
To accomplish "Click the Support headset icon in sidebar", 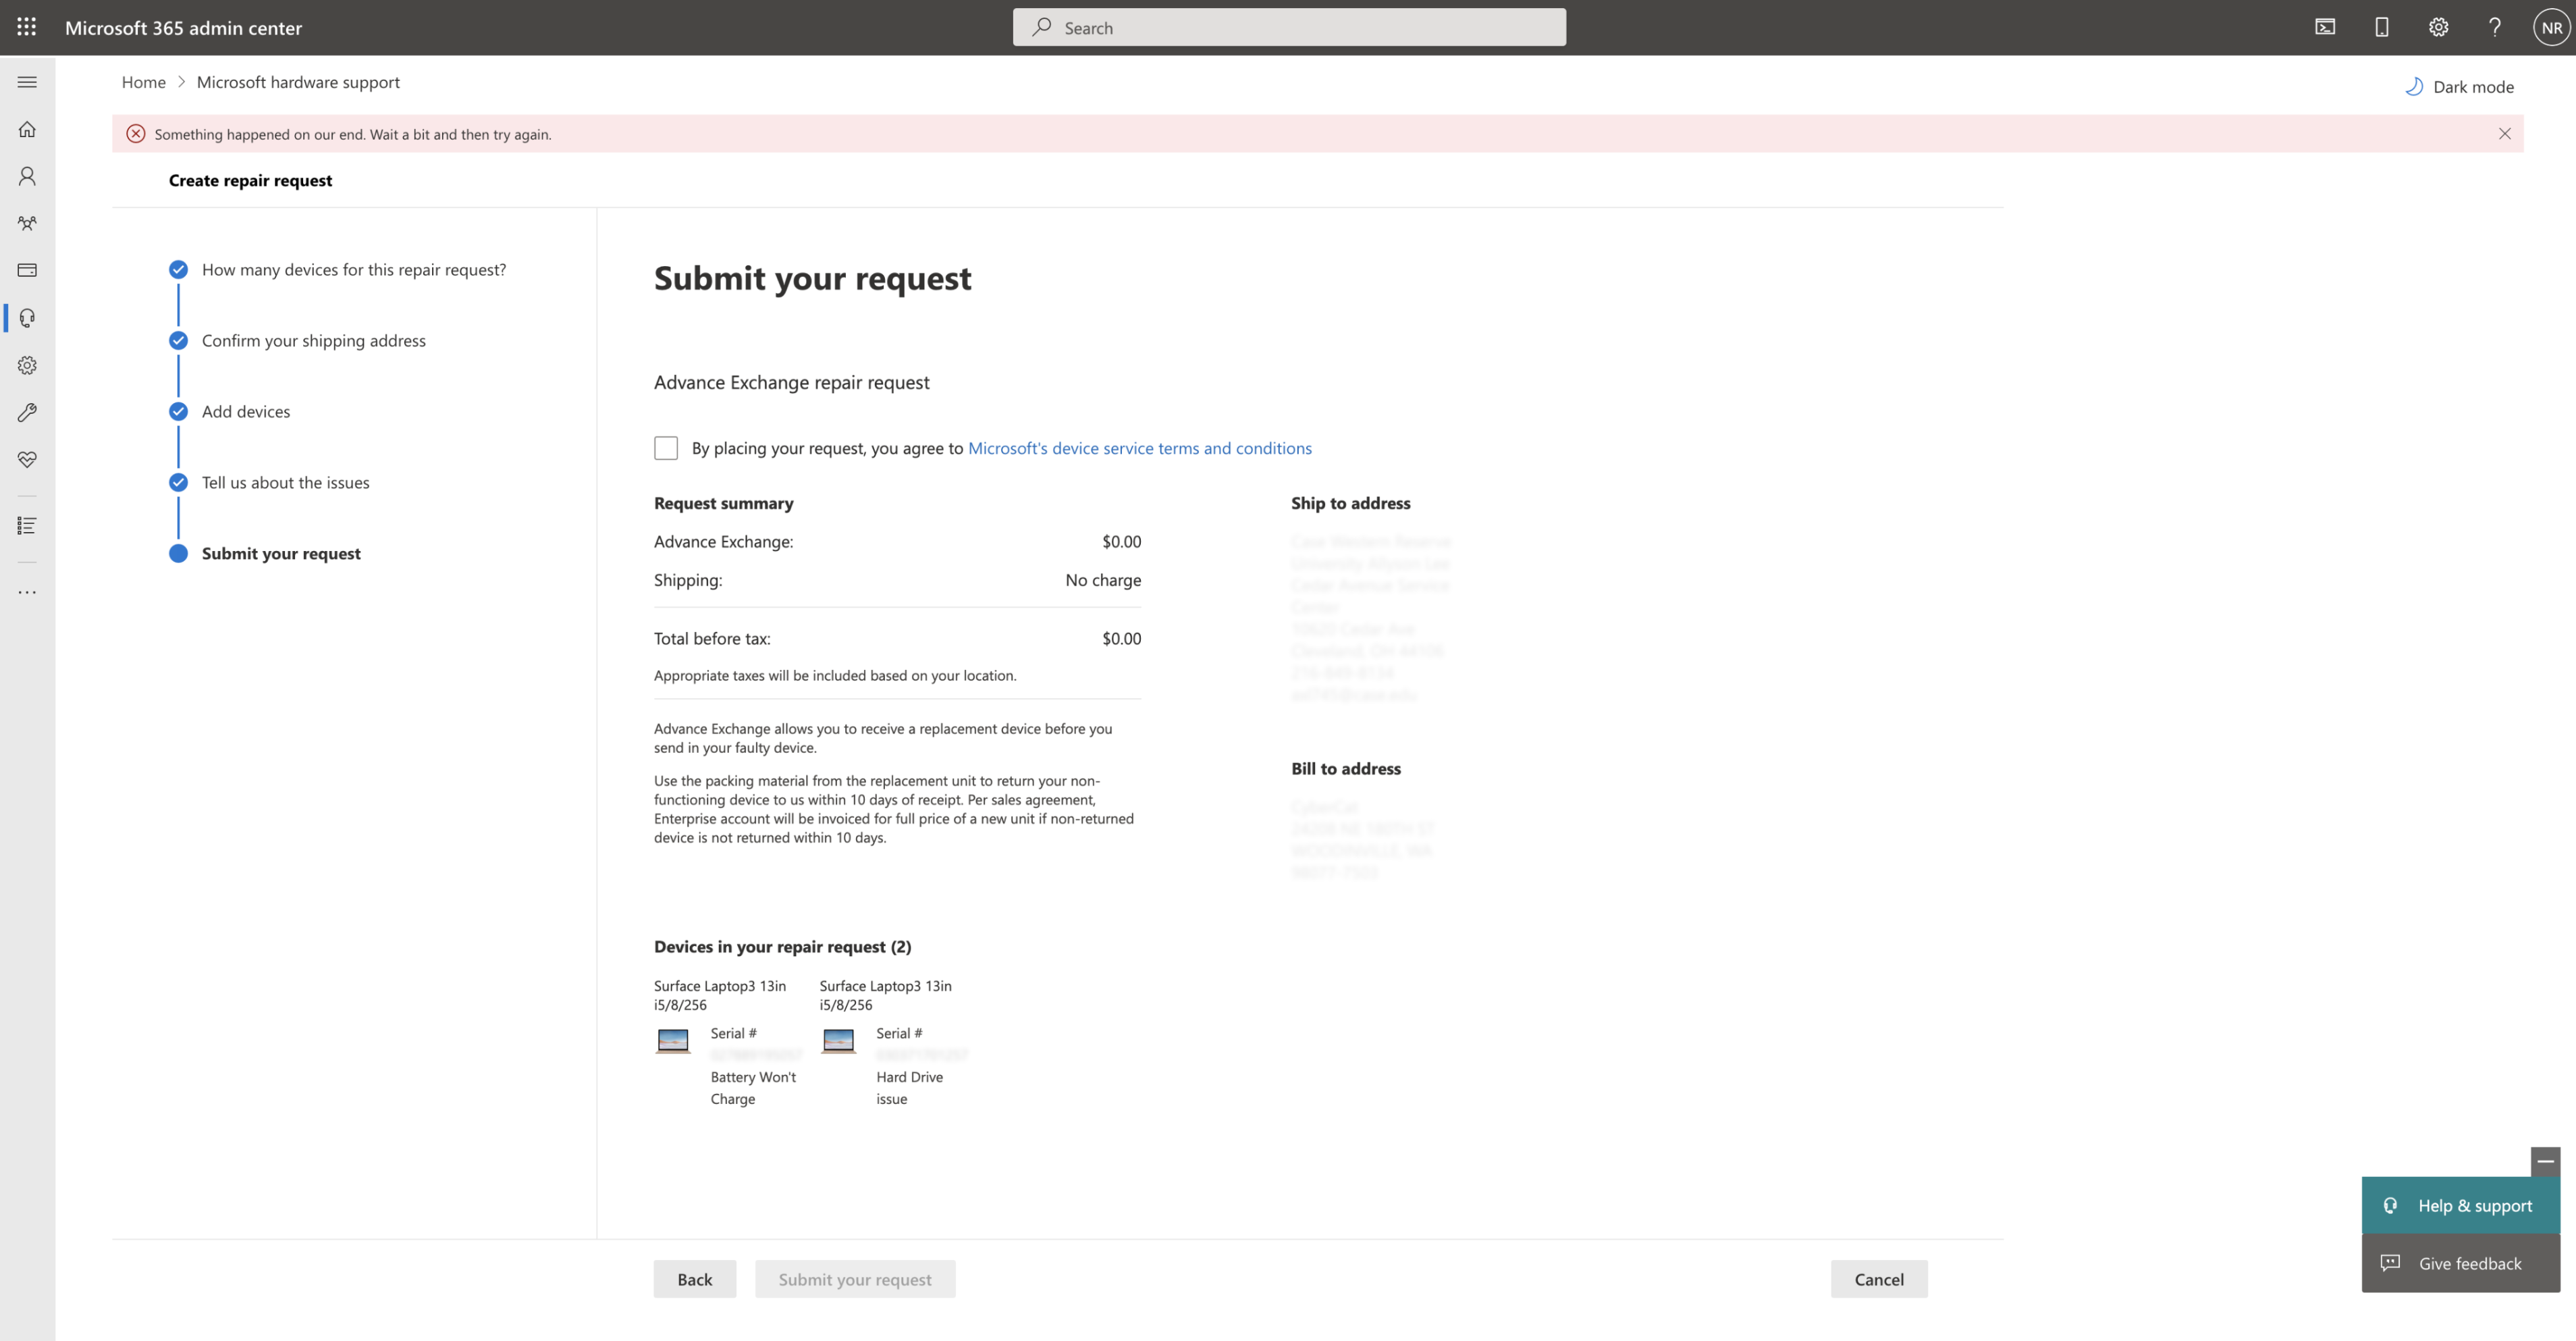I will (x=27, y=318).
